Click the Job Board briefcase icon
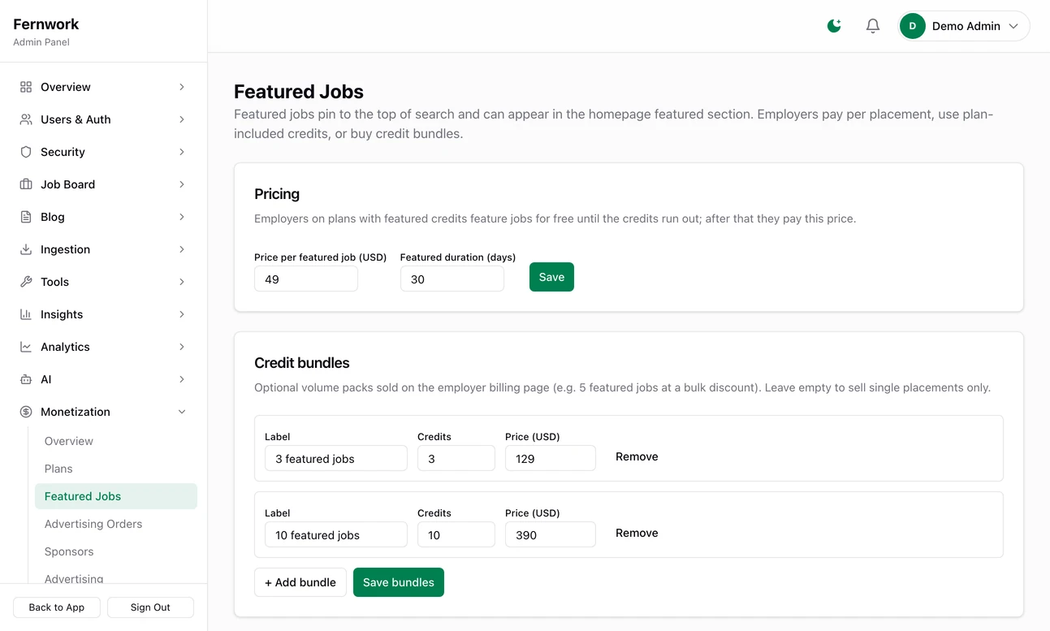Image resolution: width=1050 pixels, height=631 pixels. click(26, 184)
